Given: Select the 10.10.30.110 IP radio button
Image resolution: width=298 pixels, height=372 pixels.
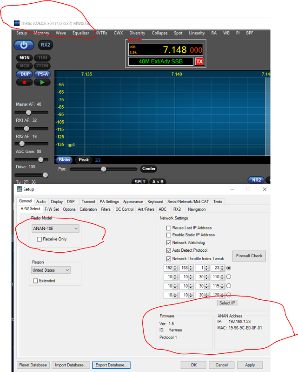Looking at the screenshot, I should [x=229, y=277].
